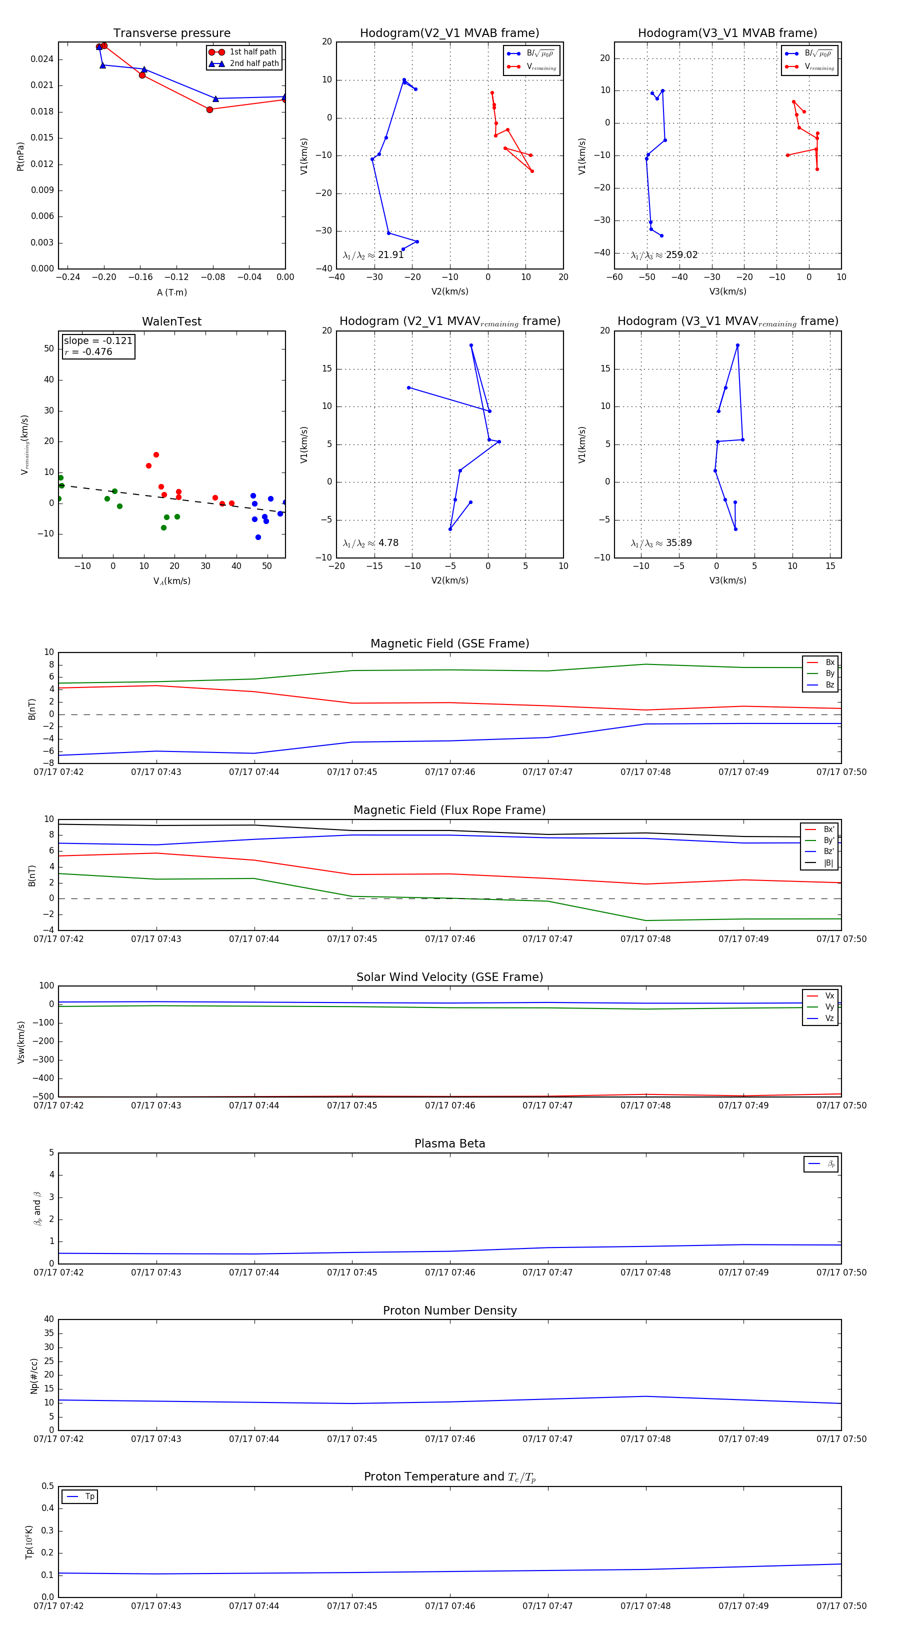The width and height of the screenshot is (900, 1650).
Task: Click the 'Np(#/cc)' axis label
Action: click(34, 1376)
